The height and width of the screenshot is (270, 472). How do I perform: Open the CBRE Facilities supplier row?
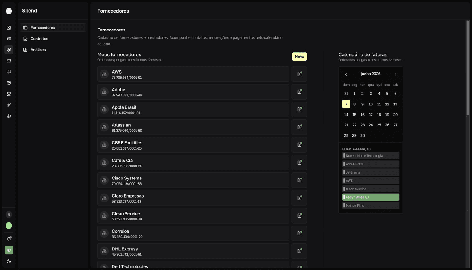point(193,145)
